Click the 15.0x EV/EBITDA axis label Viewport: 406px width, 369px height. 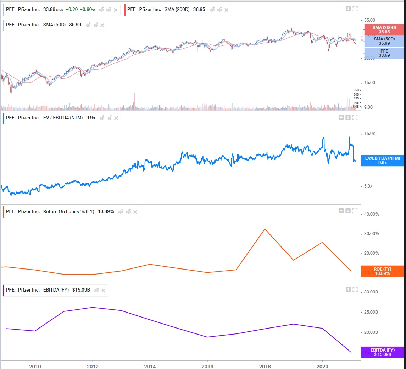coord(369,134)
